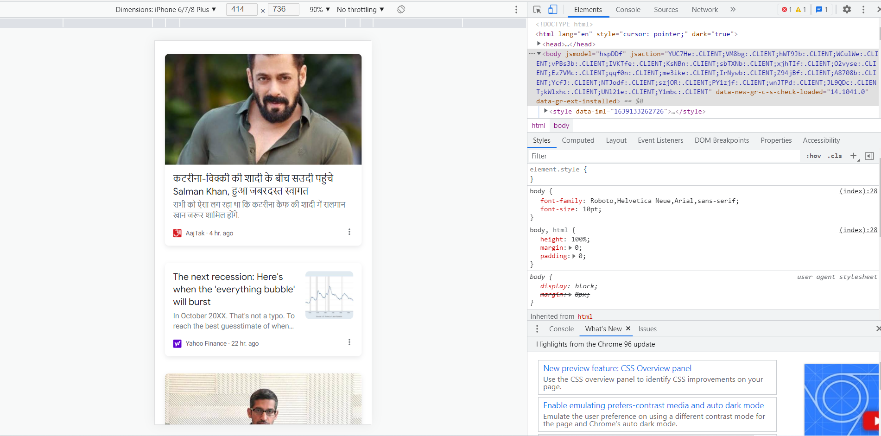Click the recession chart thumbnail
The image size is (881, 436).
(x=329, y=295)
